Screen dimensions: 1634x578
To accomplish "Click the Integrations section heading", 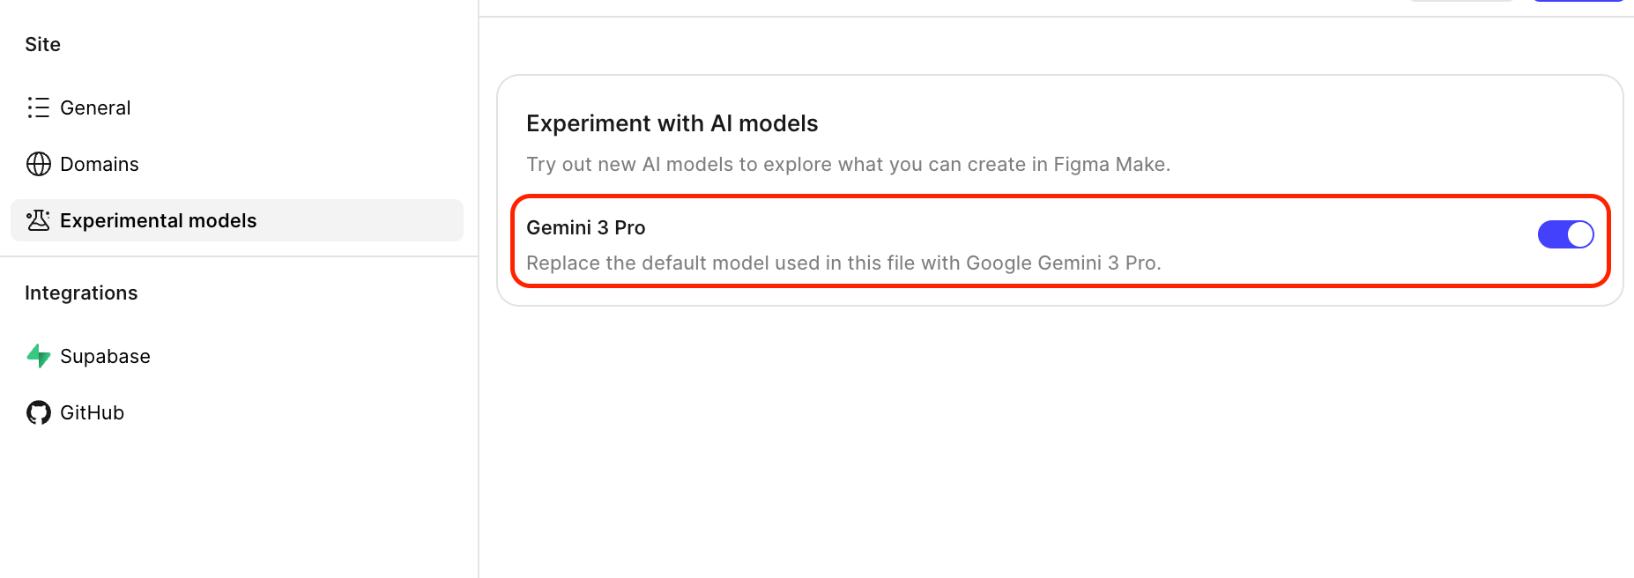I will coord(81,293).
